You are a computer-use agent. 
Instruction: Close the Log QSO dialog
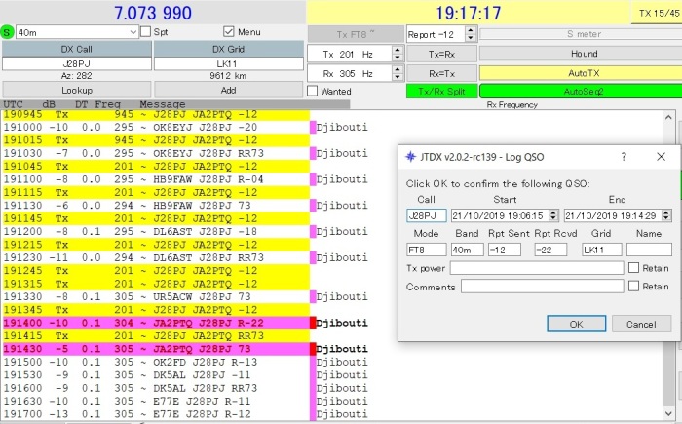click(661, 157)
